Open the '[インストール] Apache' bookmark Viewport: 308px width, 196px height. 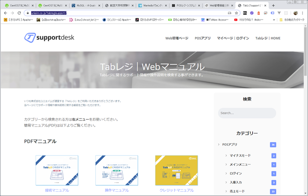(x=117, y=20)
